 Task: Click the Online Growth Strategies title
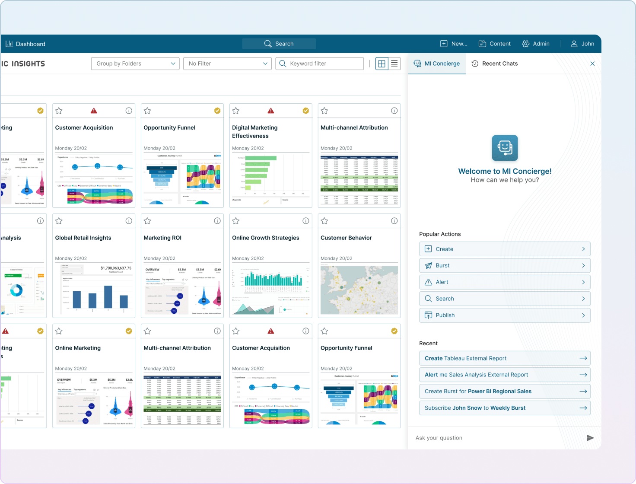[266, 238]
